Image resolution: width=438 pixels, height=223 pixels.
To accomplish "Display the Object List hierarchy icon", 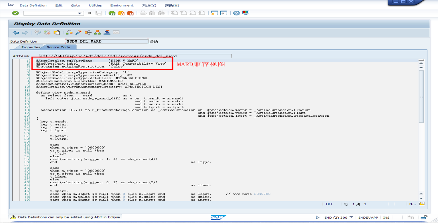I will pos(97,33).
